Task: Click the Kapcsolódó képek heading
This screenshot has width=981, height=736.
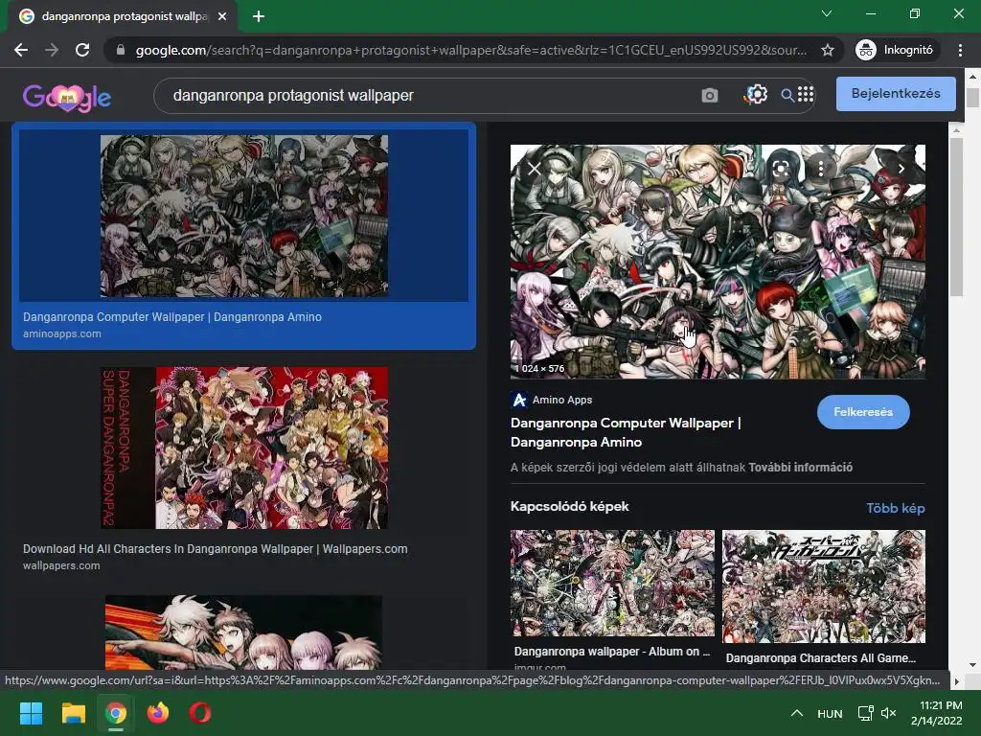Action: [x=569, y=506]
